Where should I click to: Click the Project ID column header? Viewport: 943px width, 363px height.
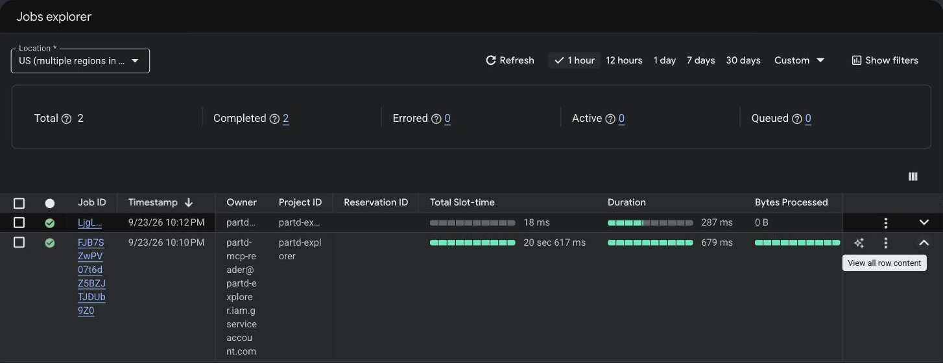tap(300, 202)
